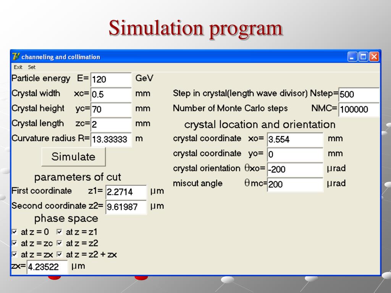Toggle the 'at z = zx' checkbox

15,254
